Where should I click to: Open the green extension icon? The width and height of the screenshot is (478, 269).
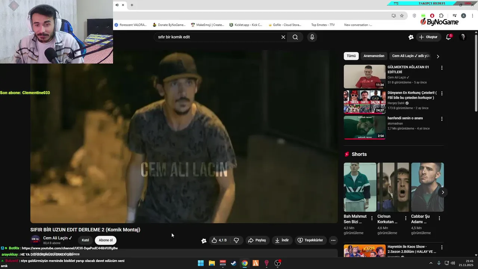tap(423, 16)
